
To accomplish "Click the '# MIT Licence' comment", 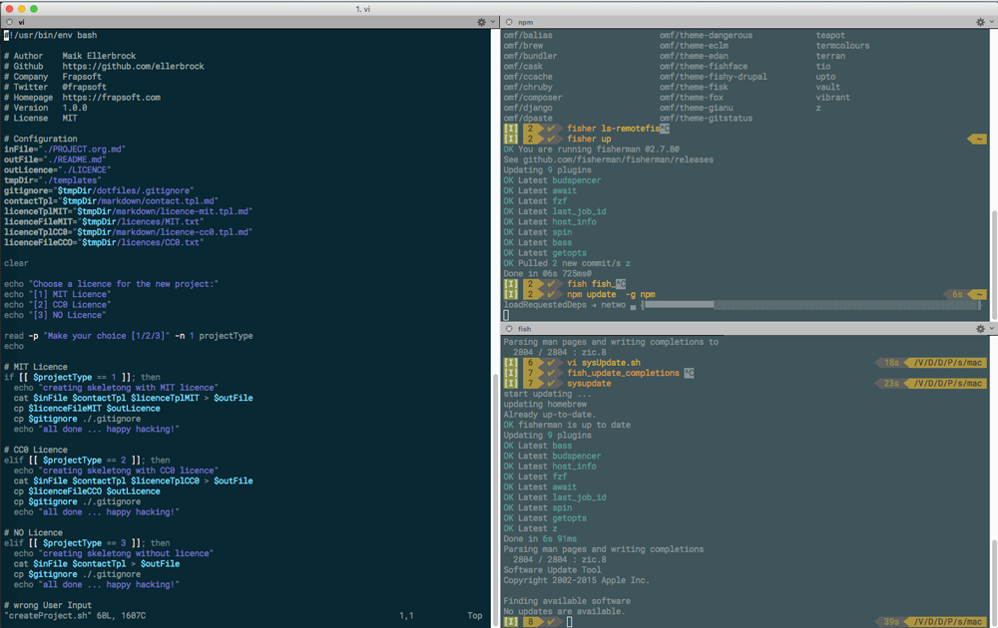I will point(36,367).
